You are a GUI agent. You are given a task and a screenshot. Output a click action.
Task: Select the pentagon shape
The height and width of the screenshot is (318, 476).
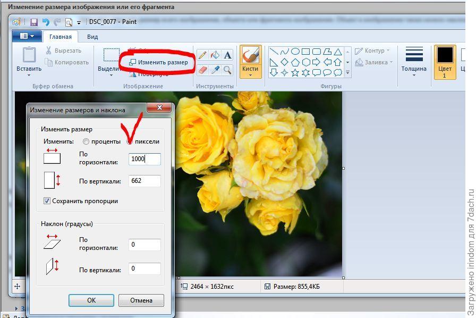click(x=295, y=63)
